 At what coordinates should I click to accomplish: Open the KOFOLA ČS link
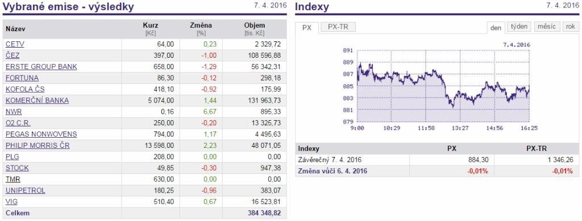click(x=25, y=89)
